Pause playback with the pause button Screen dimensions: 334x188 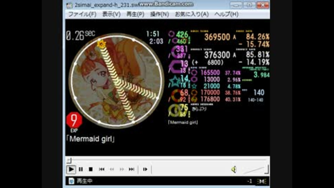(81, 170)
